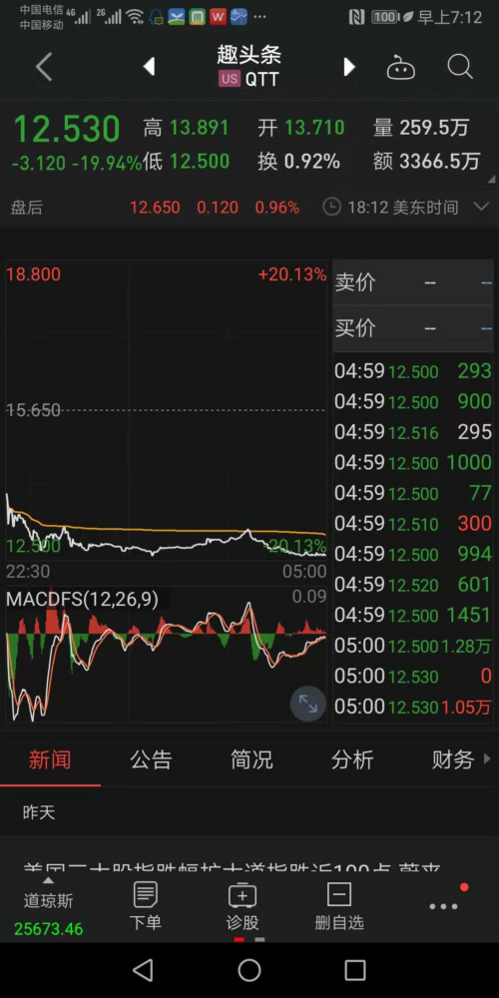Image resolution: width=499 pixels, height=998 pixels.
Task: Switch to the 简况 tab
Action: 251,759
